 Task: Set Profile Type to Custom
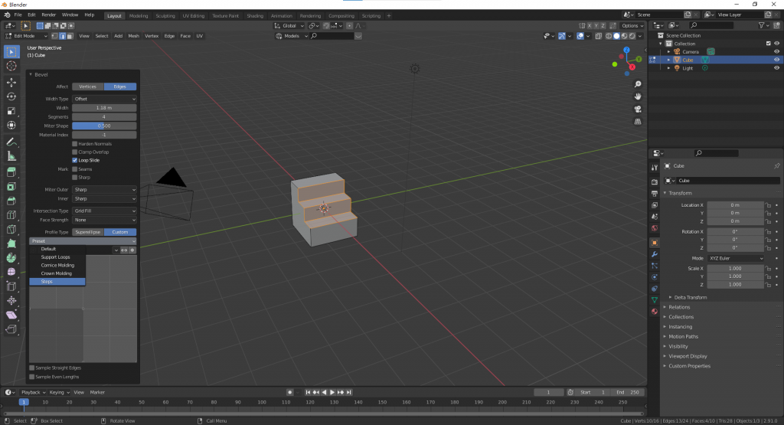[120, 232]
